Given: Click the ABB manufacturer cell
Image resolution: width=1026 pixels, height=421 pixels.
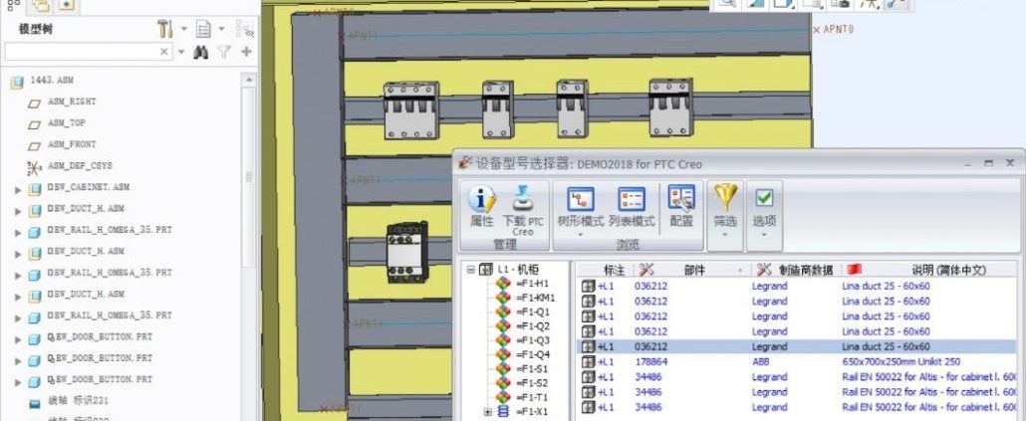Looking at the screenshot, I should [x=761, y=361].
